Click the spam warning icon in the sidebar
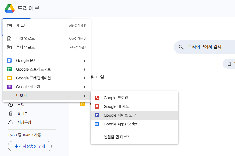This screenshot has height=156, width=235. (11, 105)
